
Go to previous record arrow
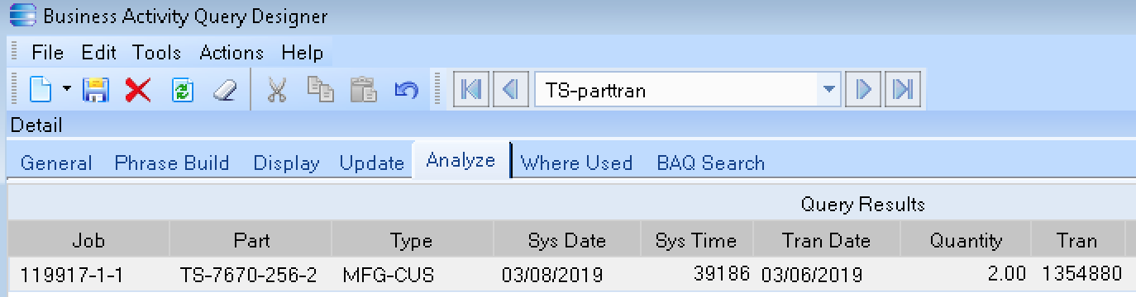click(x=511, y=89)
